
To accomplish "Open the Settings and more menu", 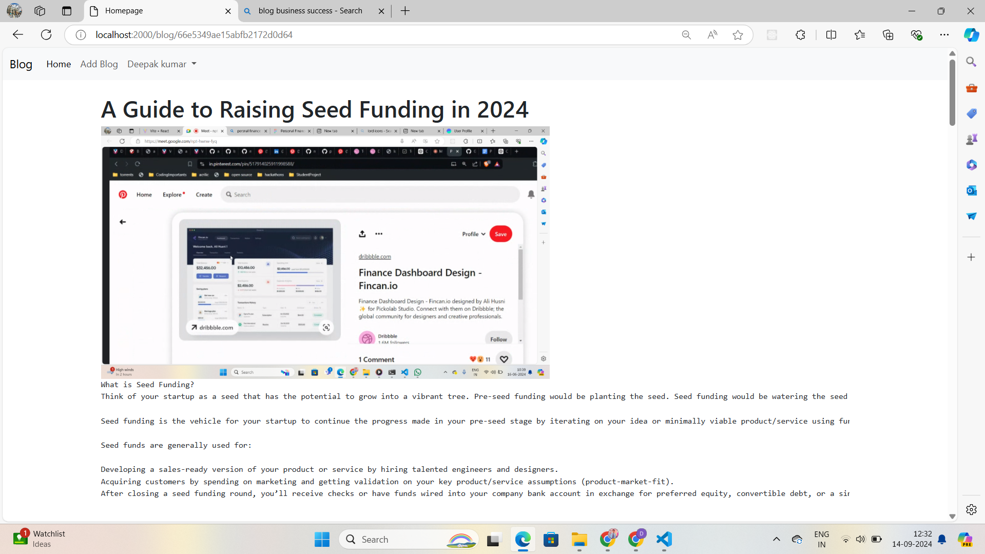I will [944, 34].
